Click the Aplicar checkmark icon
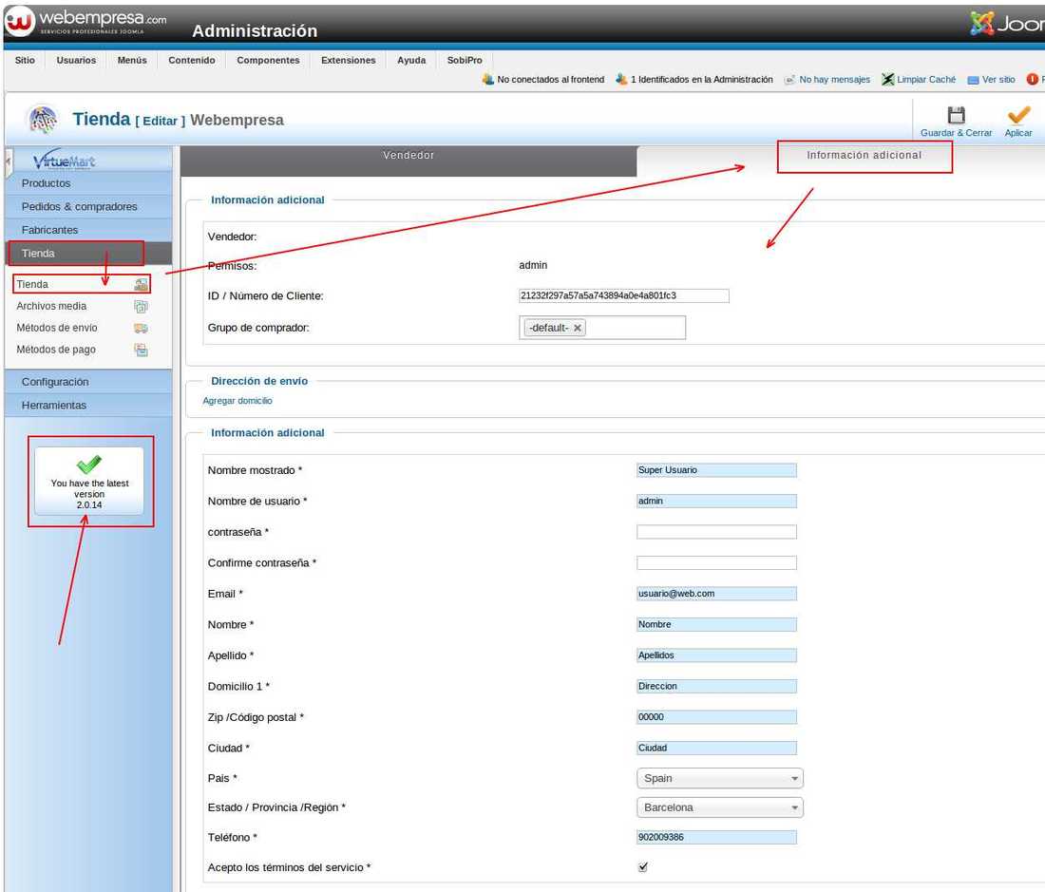 (x=1018, y=115)
